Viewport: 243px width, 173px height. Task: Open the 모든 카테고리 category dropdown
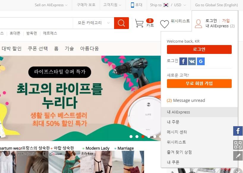(x=94, y=23)
